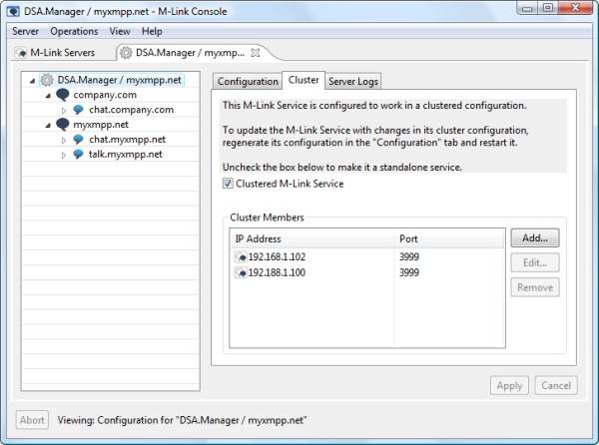Open the Operations menu
Viewport: 599px width, 445px height.
point(74,31)
